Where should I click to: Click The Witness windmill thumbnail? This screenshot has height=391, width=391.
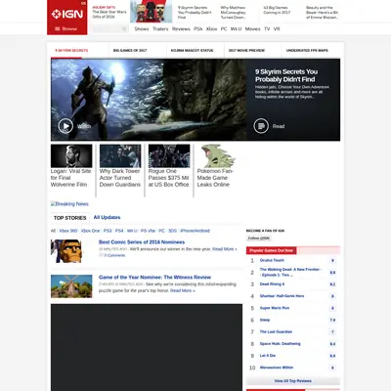click(71, 286)
